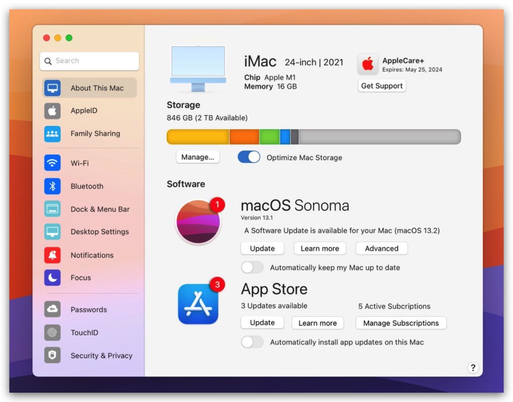The height and width of the screenshot is (402, 513).
Task: Click the AppleID apple logo icon
Action: (x=53, y=111)
